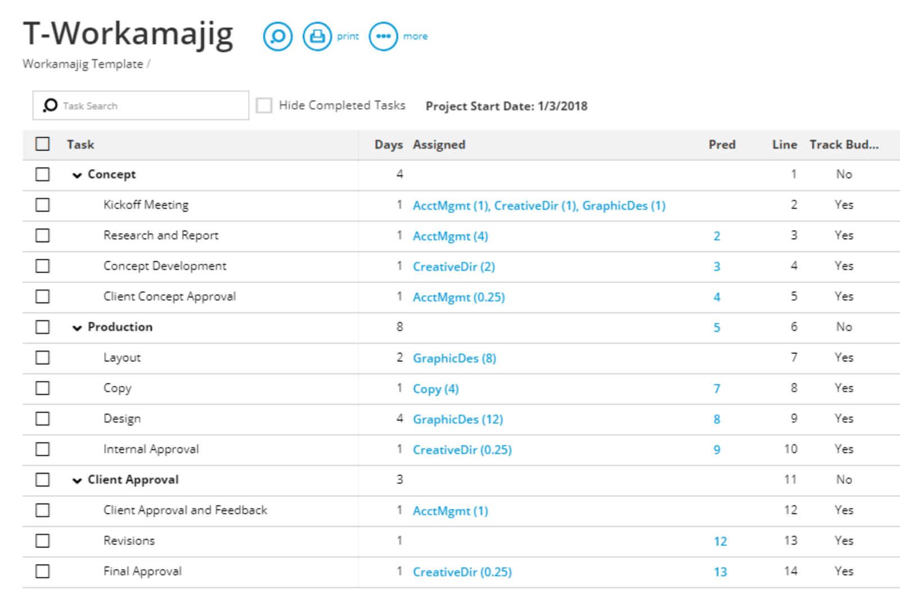Collapse the Production section
The height and width of the screenshot is (592, 900).
tap(77, 327)
